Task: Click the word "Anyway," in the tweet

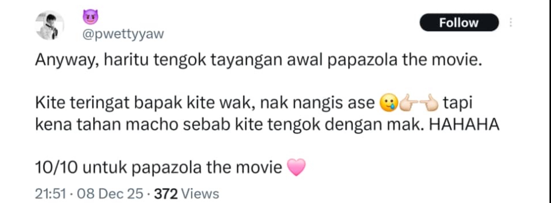Action: point(67,60)
